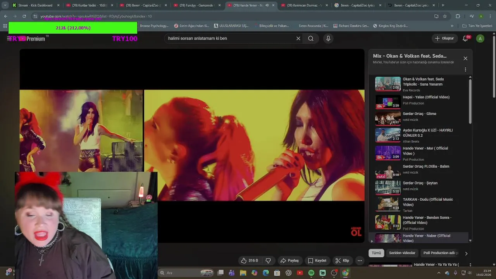Bookmark this page with the star icon
This screenshot has width=496, height=279.
click(445, 16)
